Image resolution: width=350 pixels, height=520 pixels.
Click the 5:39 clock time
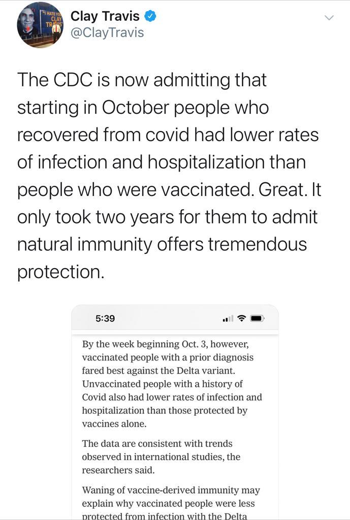pos(105,318)
